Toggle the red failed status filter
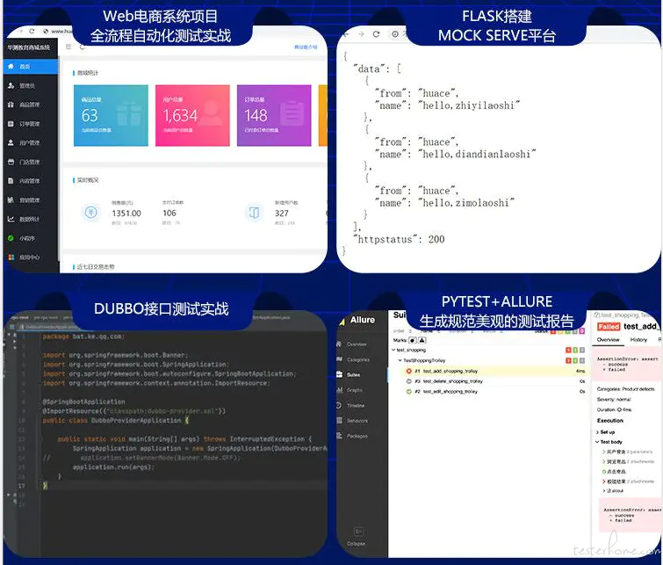The width and height of the screenshot is (663, 565). point(552,331)
